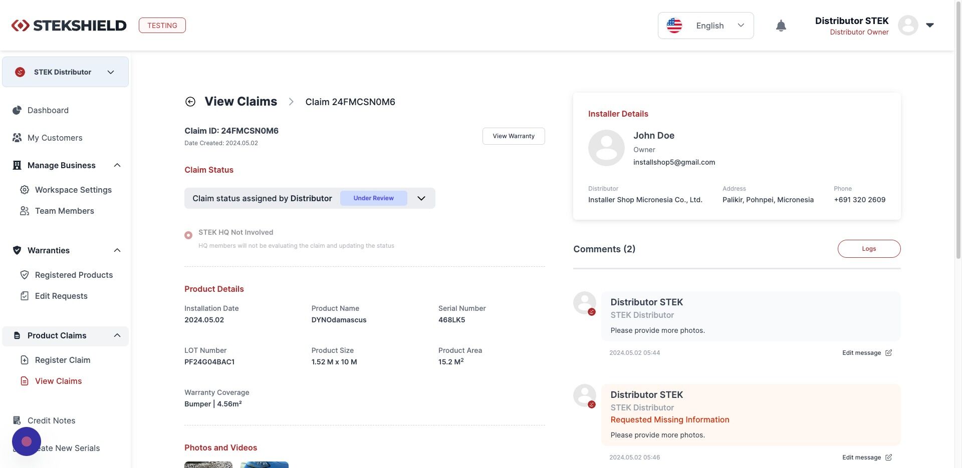This screenshot has width=962, height=468.
Task: Click the Under Review status badge
Action: pos(374,198)
